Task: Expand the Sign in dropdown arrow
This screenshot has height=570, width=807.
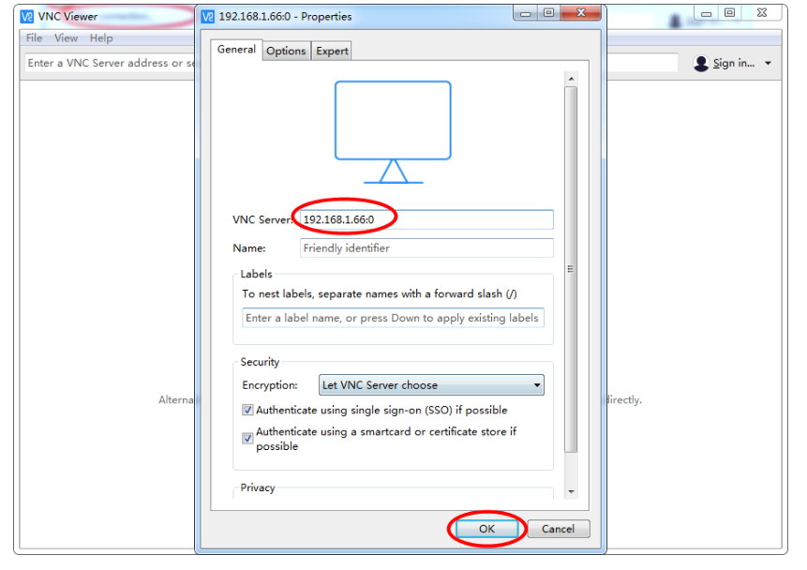Action: point(768,64)
